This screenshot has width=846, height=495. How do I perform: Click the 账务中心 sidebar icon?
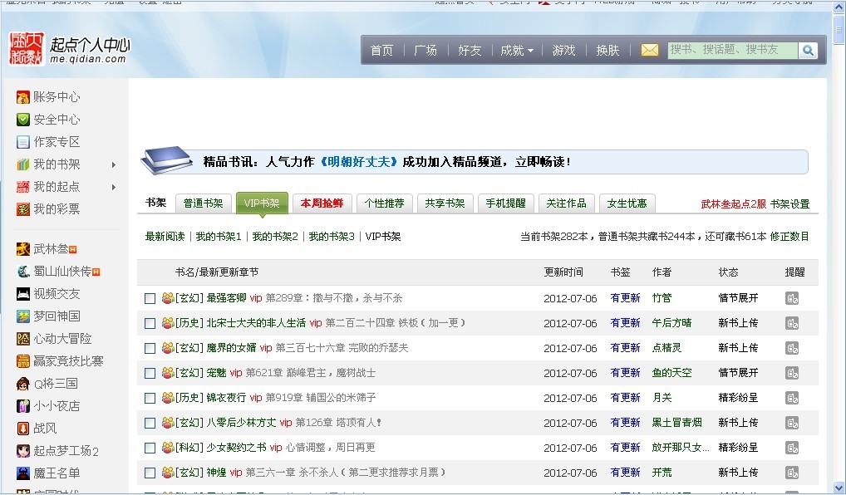pyautogui.click(x=22, y=97)
